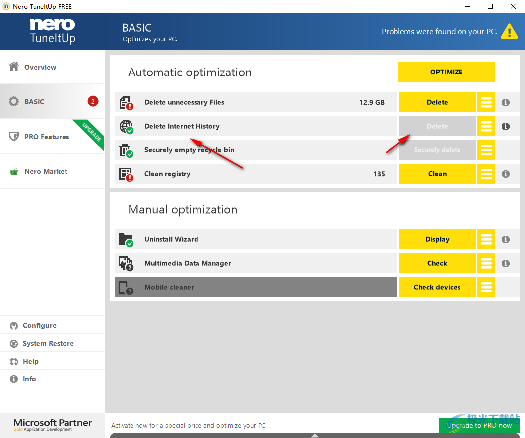Open options menu for Delete unnecessary Files
Screen dimensions: 525x438
point(486,102)
